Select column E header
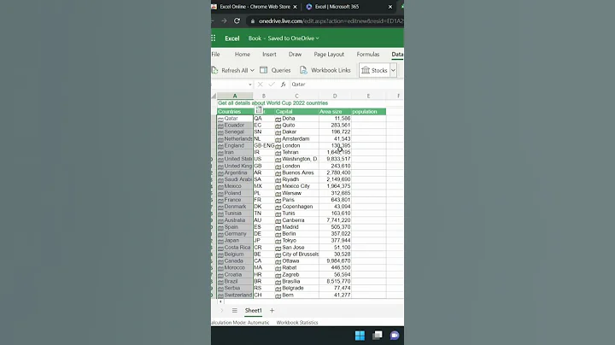This screenshot has width=615, height=345. (x=368, y=96)
